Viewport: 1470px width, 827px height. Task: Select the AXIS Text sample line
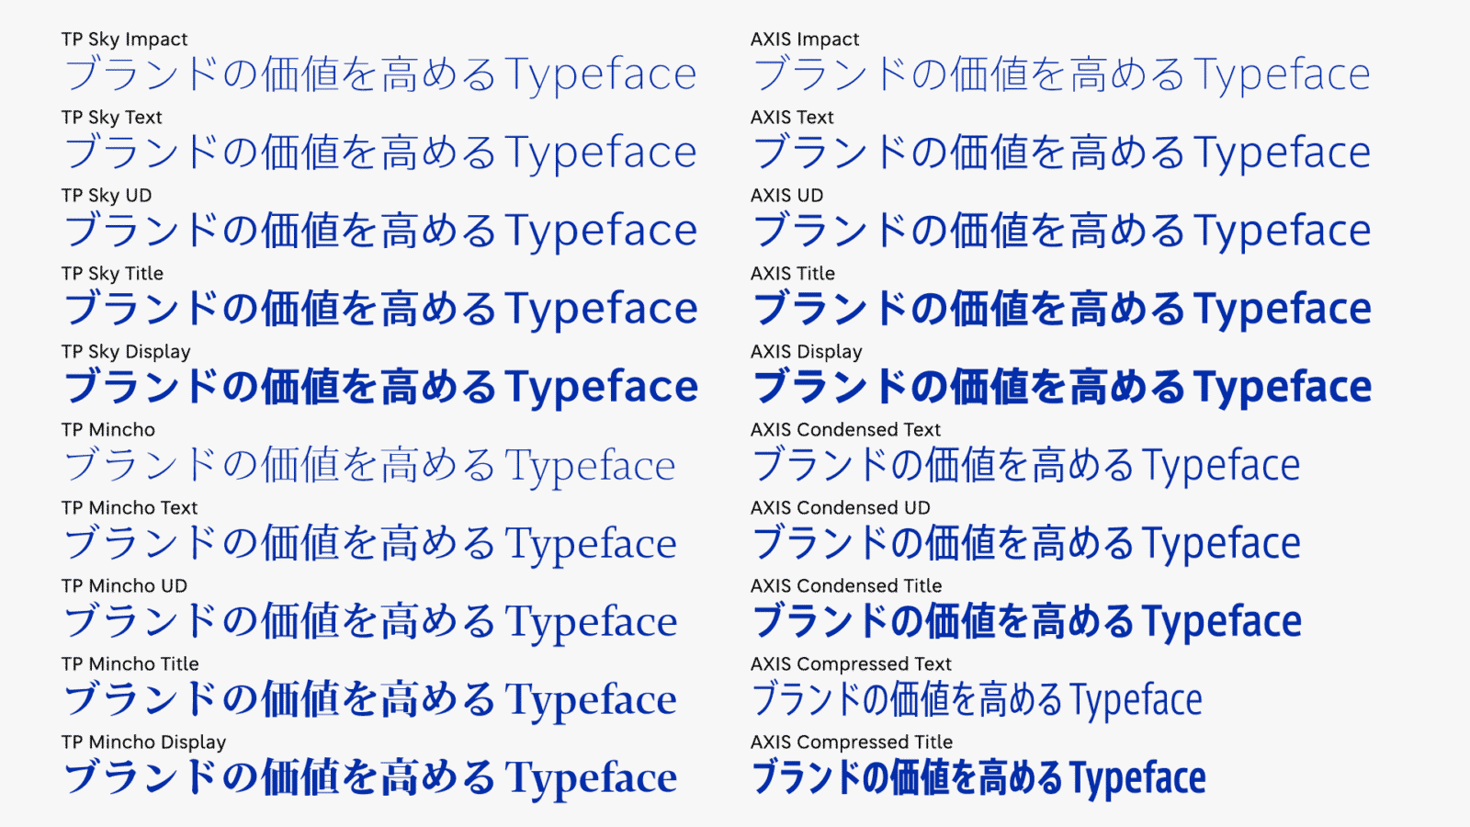1061,153
